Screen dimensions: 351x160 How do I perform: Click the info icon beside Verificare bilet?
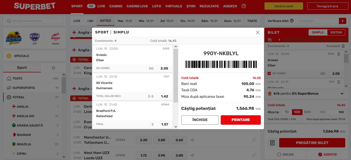[292, 21]
